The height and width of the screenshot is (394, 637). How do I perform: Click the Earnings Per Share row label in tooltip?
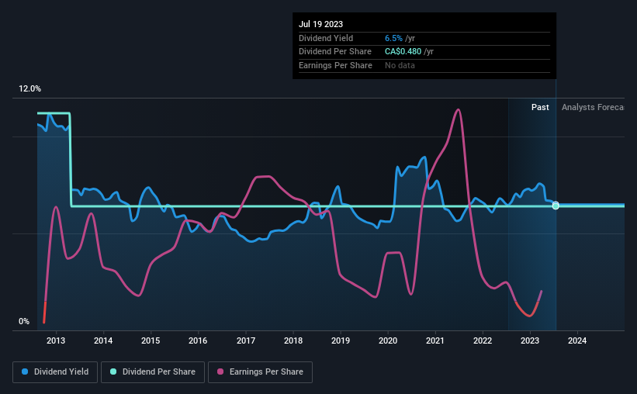pos(335,65)
